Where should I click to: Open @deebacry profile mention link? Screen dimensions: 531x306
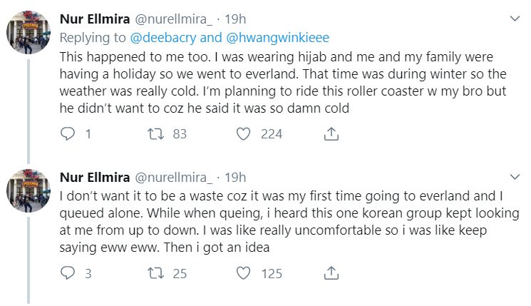click(x=172, y=38)
